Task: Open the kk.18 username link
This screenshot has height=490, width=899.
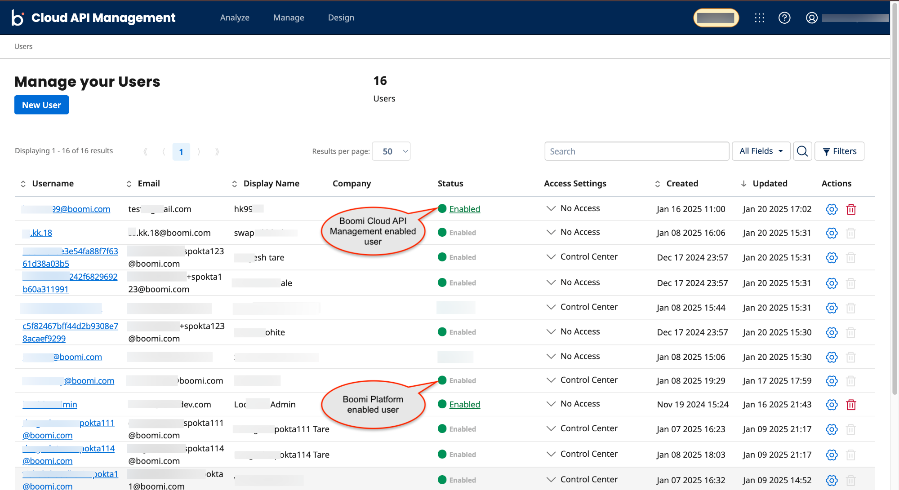Action: click(x=41, y=233)
